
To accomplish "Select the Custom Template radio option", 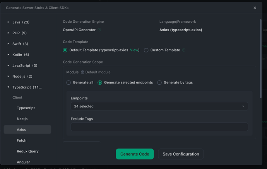I will click(146, 50).
